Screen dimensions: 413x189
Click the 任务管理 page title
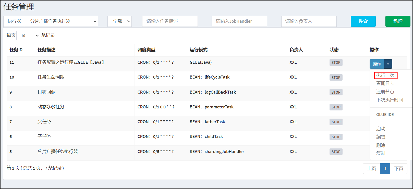[x=19, y=7]
